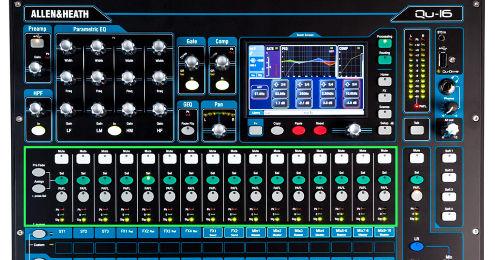Image resolution: width=495 pixels, height=260 pixels.
Task: Tap the HPF 57.8Hz field on touchscreen
Action: click(259, 94)
